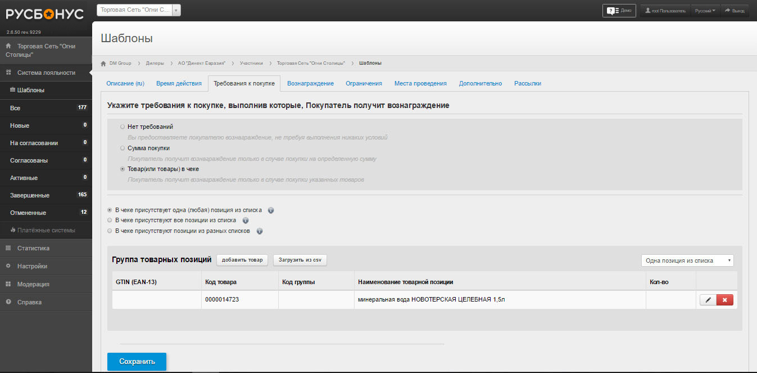Choose 'В чеке присутствует одна (любая) позиция' radio
Viewport: 757px width, 373px height.
pos(110,210)
